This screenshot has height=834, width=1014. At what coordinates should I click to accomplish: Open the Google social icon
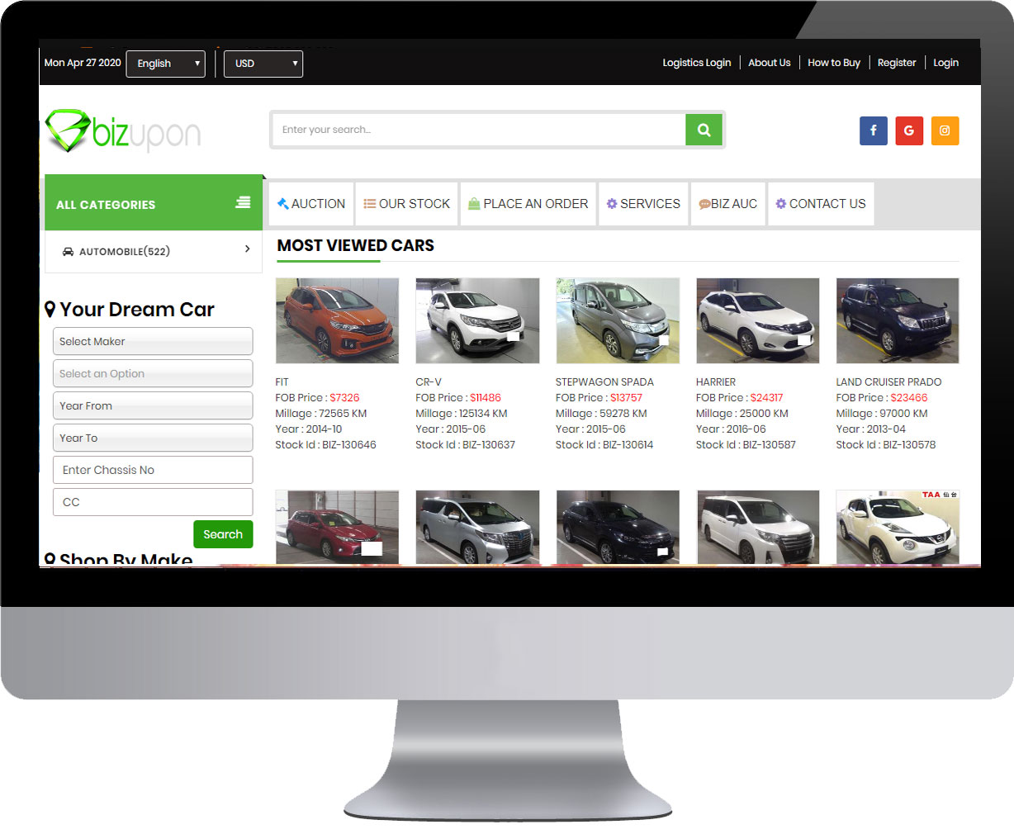(x=909, y=130)
